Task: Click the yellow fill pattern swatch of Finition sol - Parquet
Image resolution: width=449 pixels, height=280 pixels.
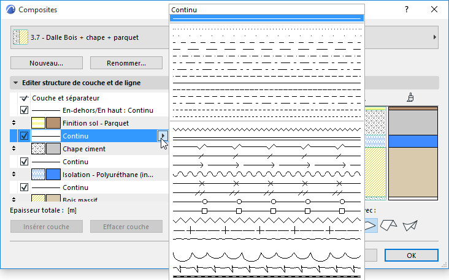Action: (x=38, y=123)
